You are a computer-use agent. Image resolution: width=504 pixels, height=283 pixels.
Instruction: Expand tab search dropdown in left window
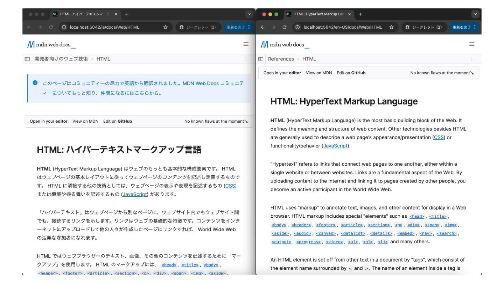point(249,14)
